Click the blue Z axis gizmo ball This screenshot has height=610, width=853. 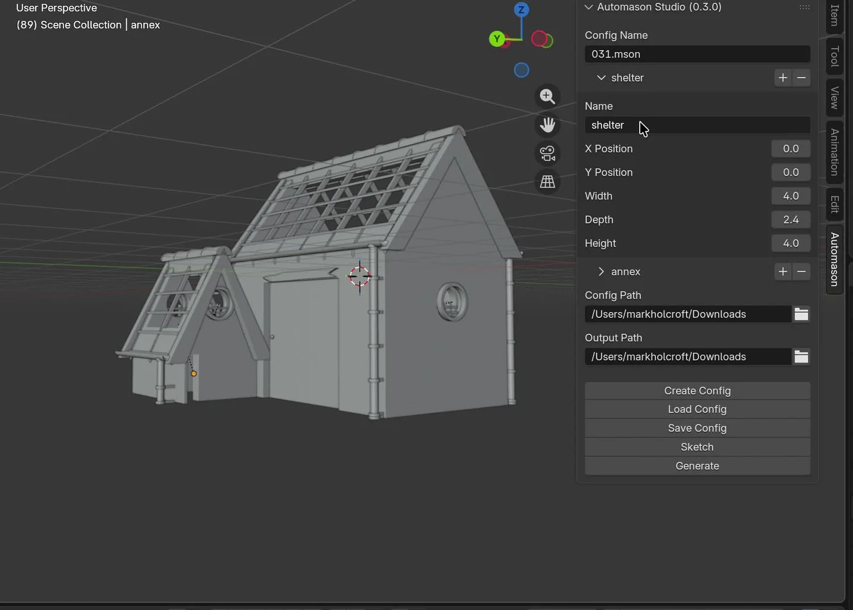coord(521,9)
